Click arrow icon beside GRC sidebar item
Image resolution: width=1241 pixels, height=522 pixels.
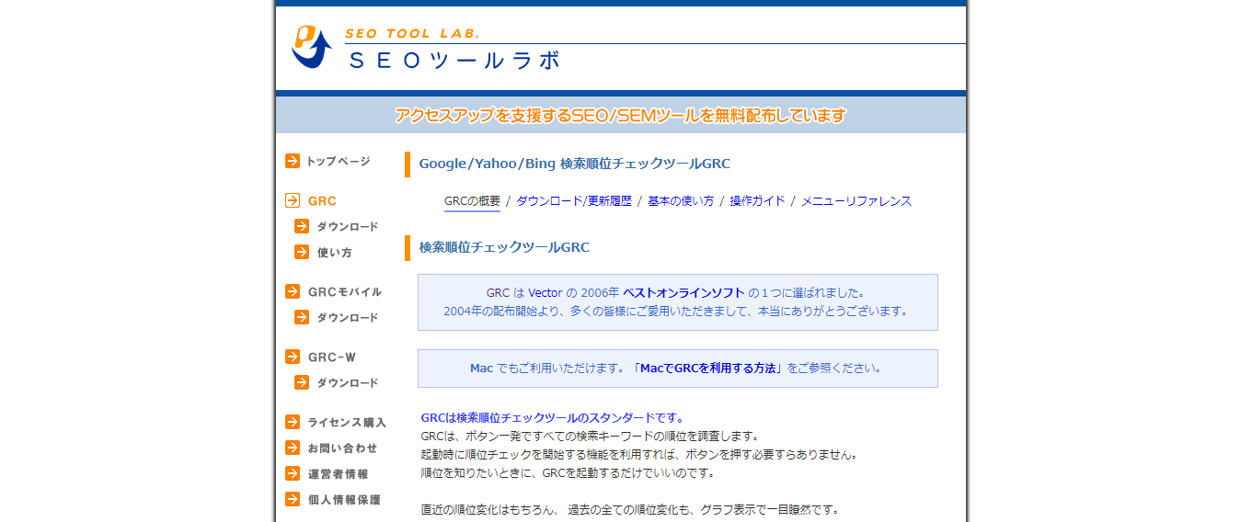tap(293, 200)
